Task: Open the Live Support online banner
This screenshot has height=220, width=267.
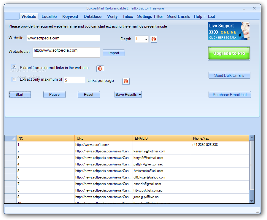Action: pos(229,31)
